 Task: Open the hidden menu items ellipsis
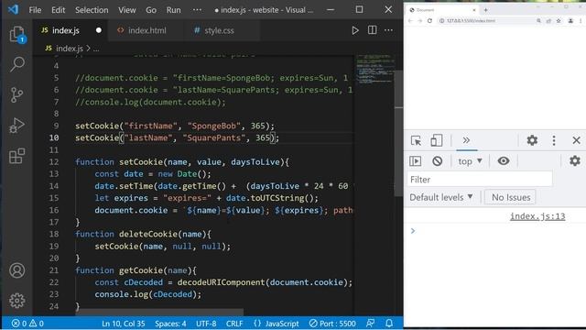[x=197, y=10]
